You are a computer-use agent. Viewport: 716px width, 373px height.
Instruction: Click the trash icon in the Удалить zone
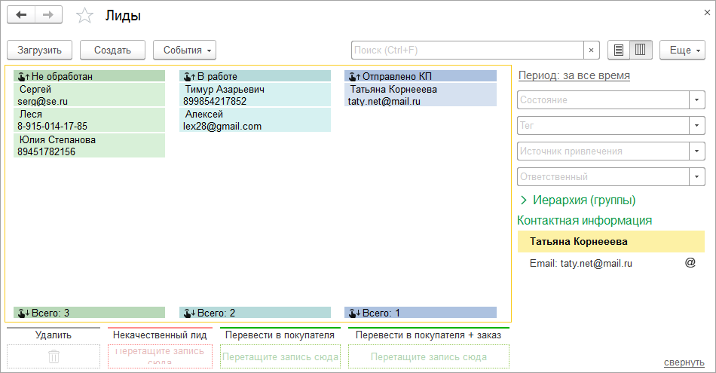(54, 356)
